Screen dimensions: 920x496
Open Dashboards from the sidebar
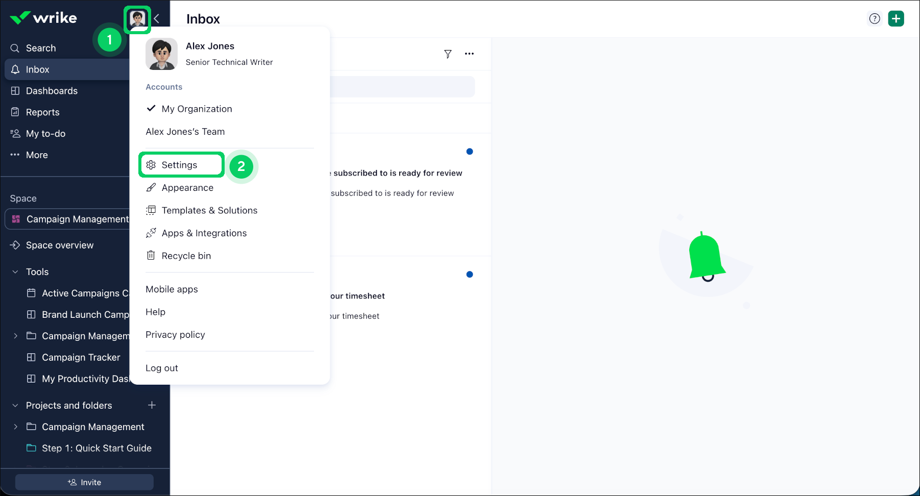52,91
